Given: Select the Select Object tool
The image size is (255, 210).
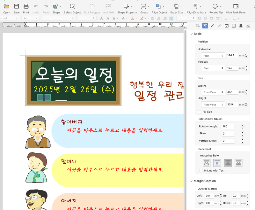Looking at the screenshot, I should [x=72, y=6].
